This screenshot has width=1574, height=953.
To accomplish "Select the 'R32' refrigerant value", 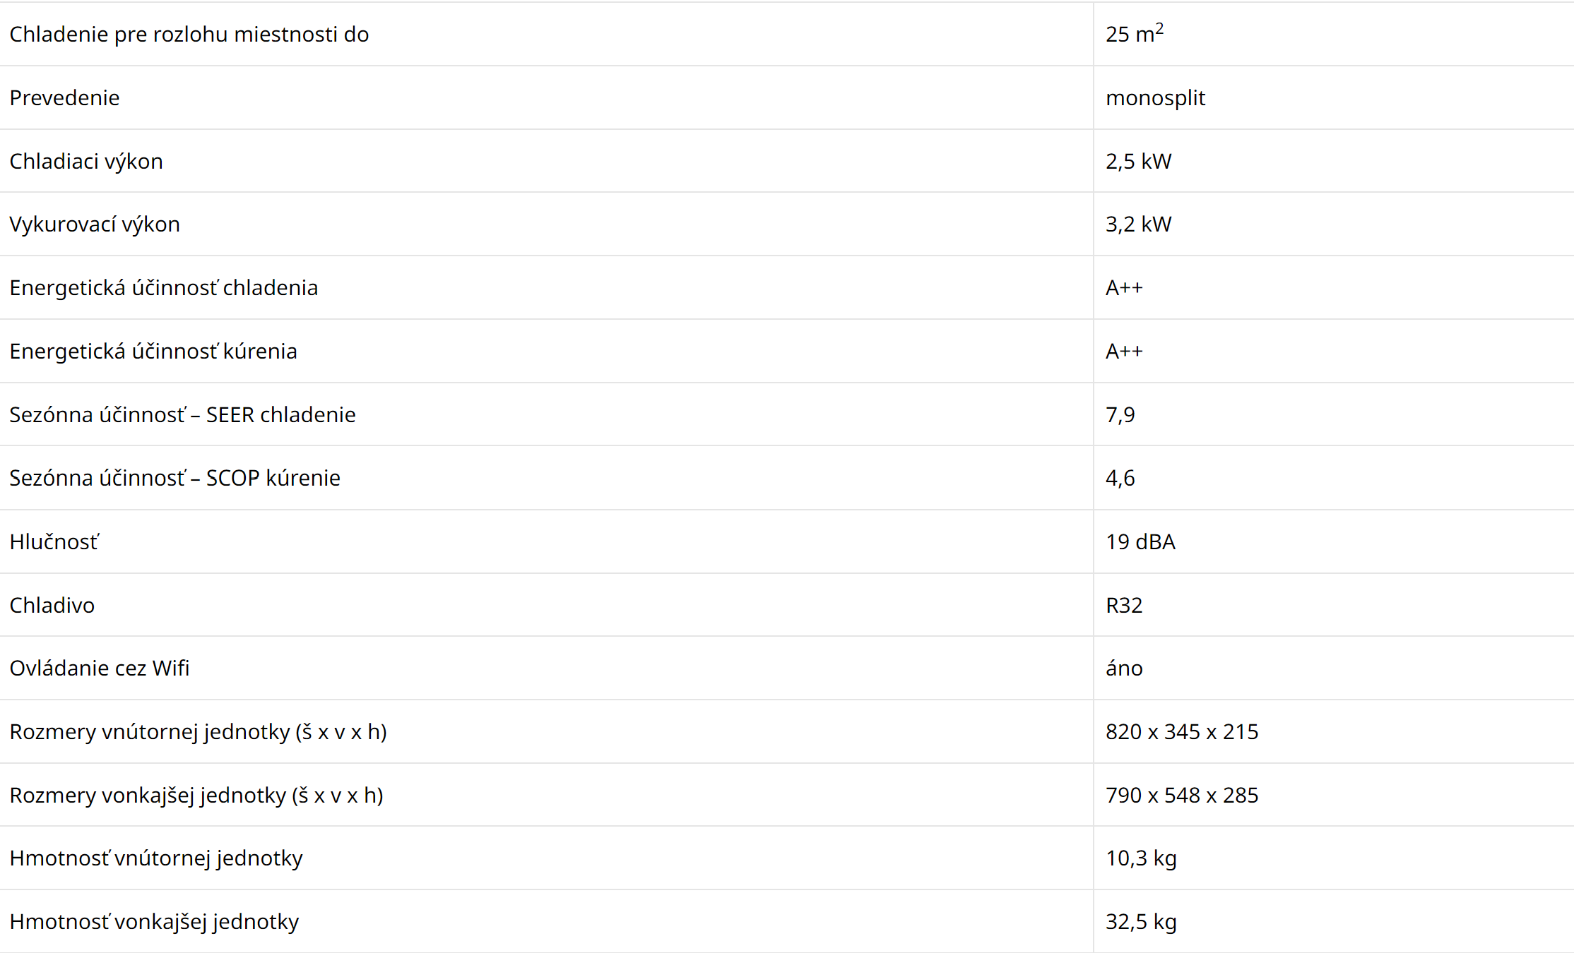I will point(1123,605).
